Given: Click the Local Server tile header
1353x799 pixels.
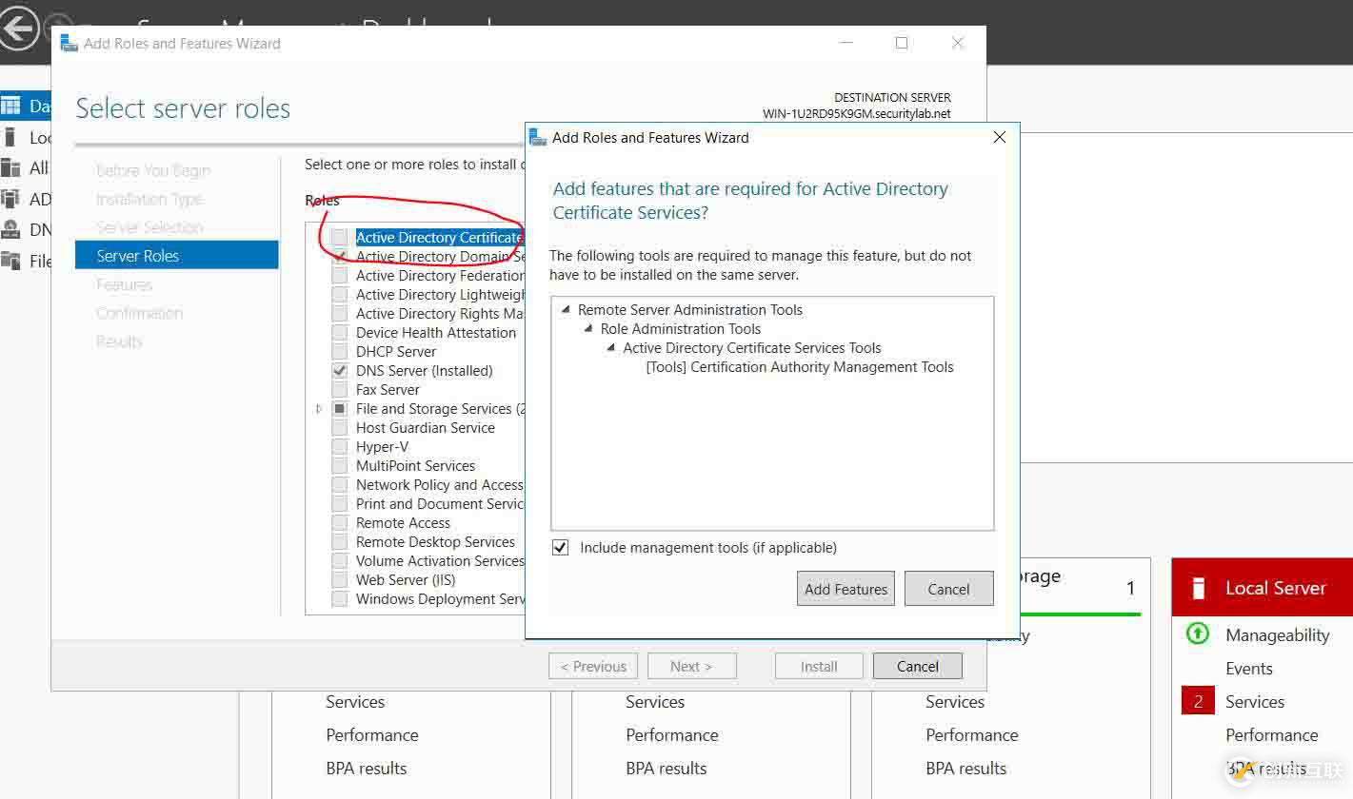Looking at the screenshot, I should point(1263,588).
